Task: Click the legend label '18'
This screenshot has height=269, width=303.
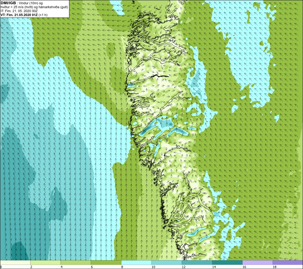Action: click(275, 267)
